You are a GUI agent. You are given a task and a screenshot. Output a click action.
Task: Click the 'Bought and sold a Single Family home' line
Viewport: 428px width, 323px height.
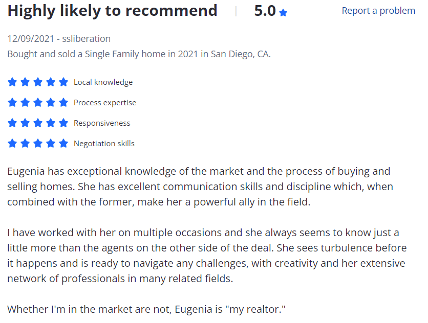139,54
